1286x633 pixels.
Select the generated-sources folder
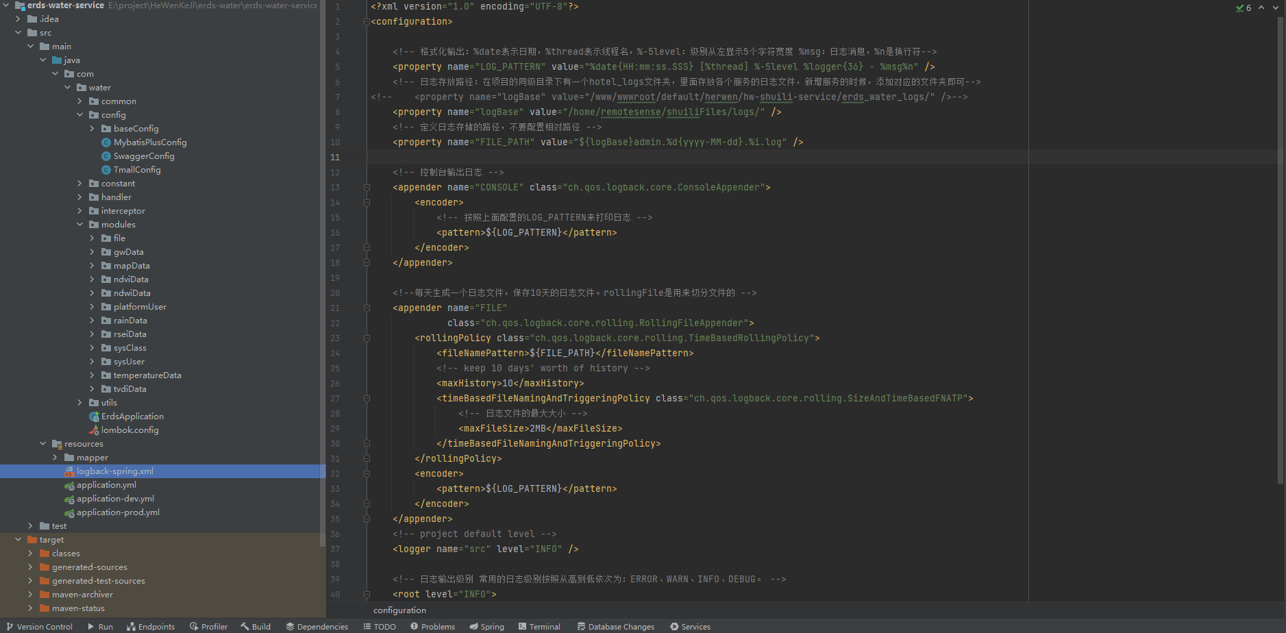click(x=90, y=567)
